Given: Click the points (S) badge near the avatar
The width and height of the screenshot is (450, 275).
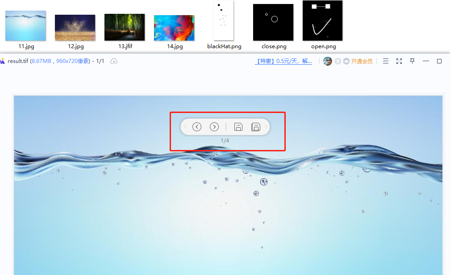Looking at the screenshot, I should (338, 61).
